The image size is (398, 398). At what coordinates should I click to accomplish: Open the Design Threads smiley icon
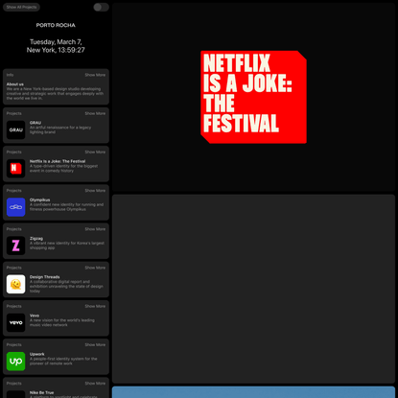tap(15, 284)
